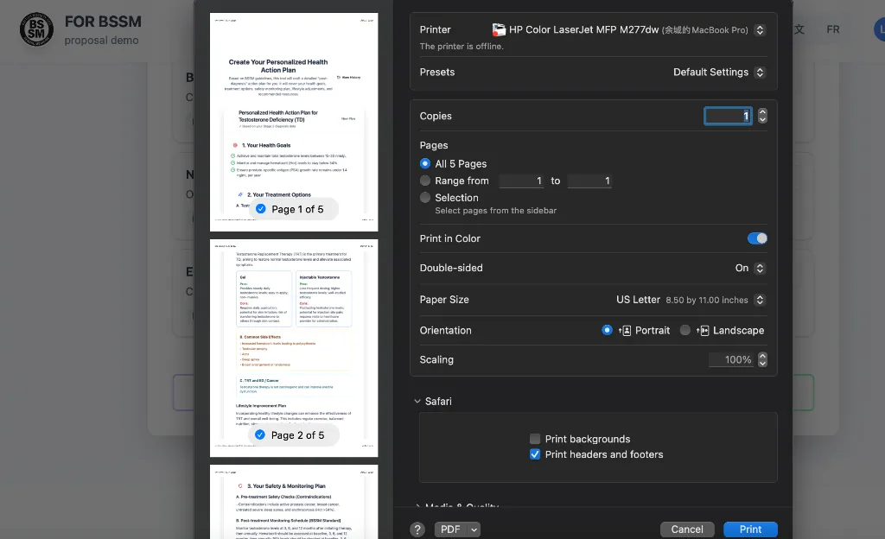Select the page 1 preview thumbnail

click(x=294, y=122)
